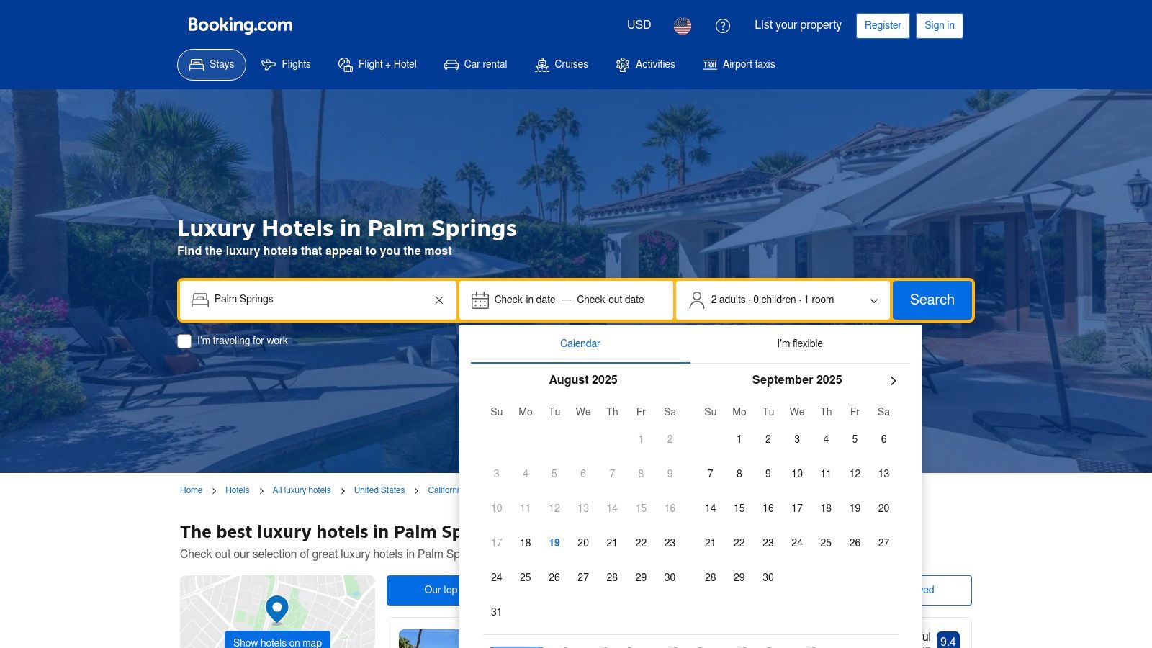Open Airport taxis section
The width and height of the screenshot is (1152, 648).
(x=739, y=65)
